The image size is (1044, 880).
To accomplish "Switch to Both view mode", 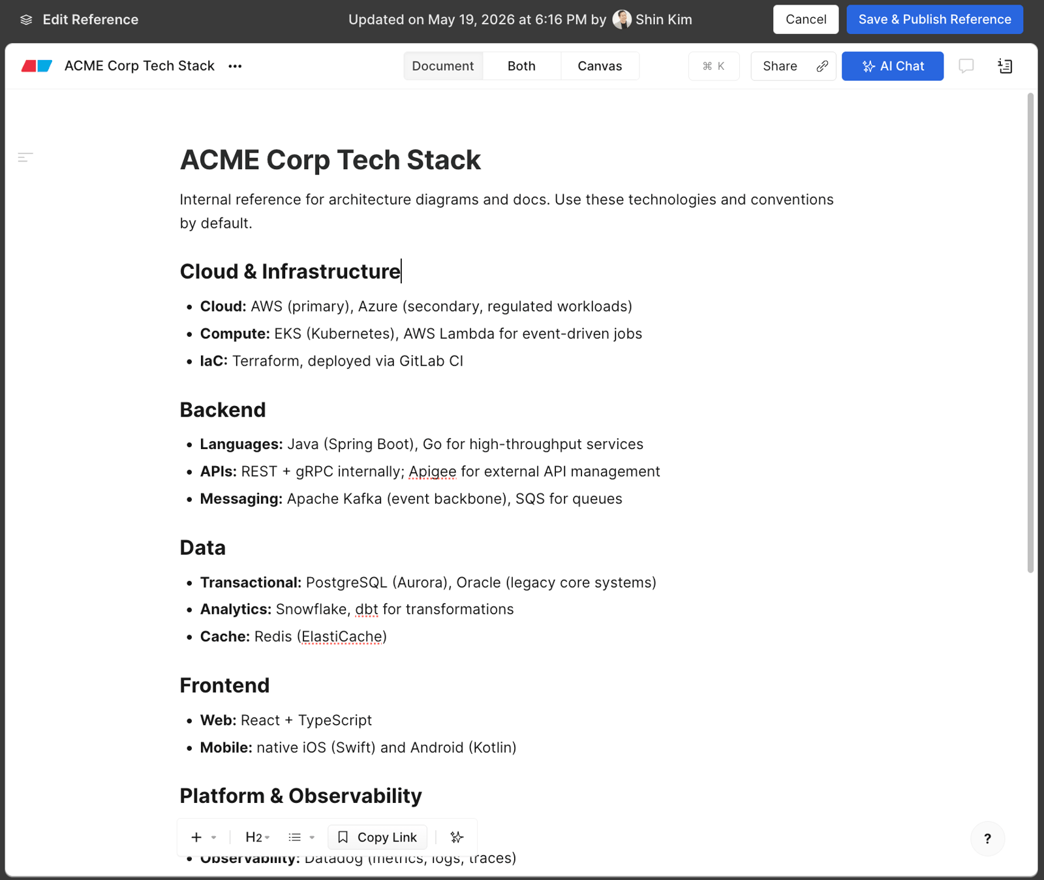I will (x=521, y=66).
